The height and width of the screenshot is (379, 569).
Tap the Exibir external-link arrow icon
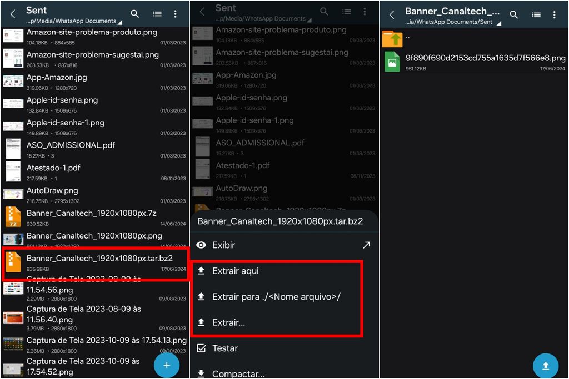(x=367, y=245)
